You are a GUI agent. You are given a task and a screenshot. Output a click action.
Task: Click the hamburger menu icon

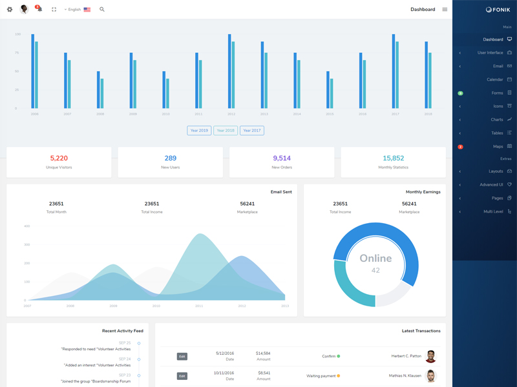pyautogui.click(x=445, y=10)
